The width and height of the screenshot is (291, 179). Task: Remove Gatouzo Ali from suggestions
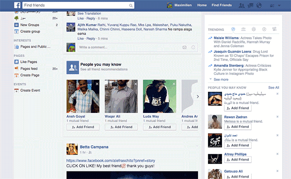point(277,171)
